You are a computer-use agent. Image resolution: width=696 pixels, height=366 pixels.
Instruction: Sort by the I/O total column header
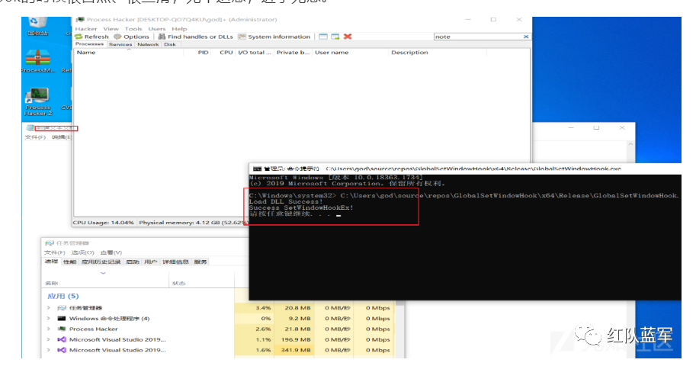255,53
